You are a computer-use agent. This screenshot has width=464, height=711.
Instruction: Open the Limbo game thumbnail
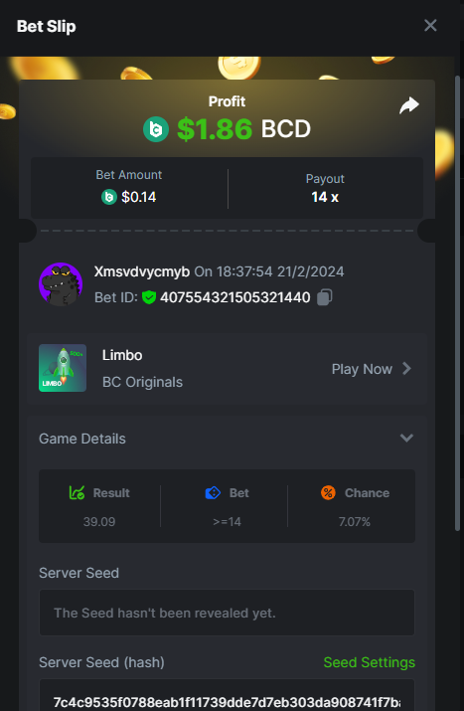[63, 368]
